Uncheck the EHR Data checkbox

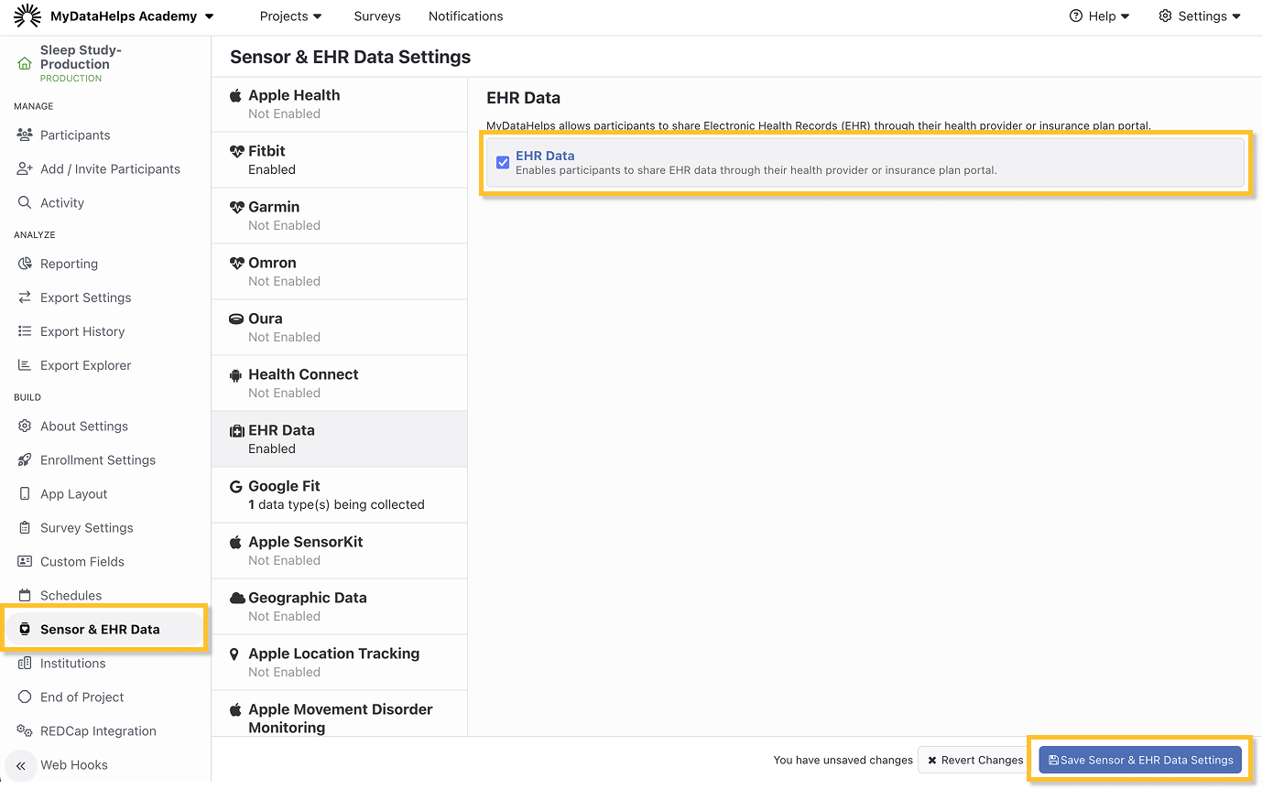(503, 163)
